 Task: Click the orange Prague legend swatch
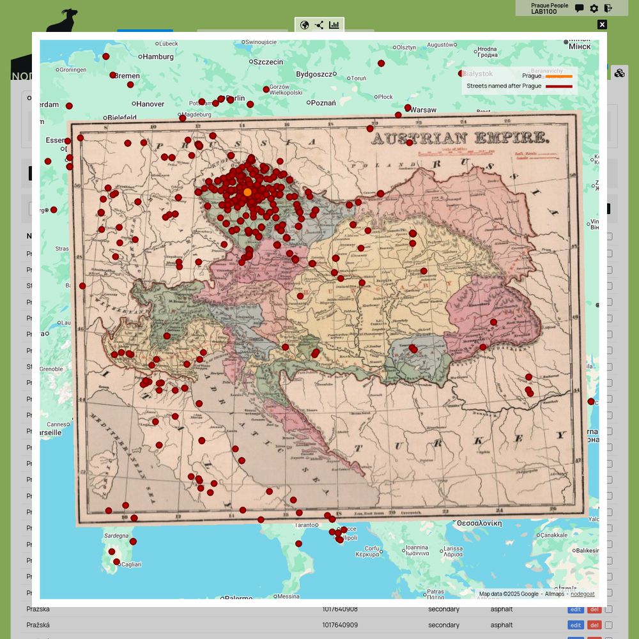(x=558, y=76)
